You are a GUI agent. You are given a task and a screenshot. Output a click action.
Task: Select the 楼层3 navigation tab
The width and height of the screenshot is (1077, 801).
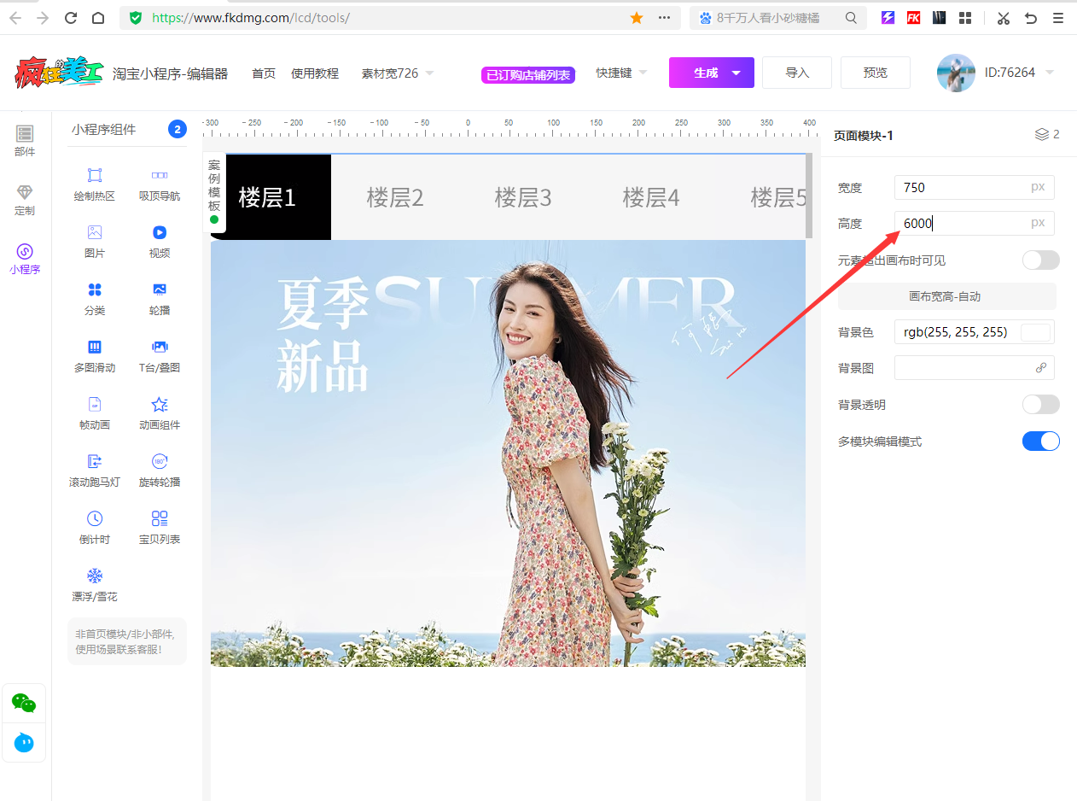tap(523, 197)
